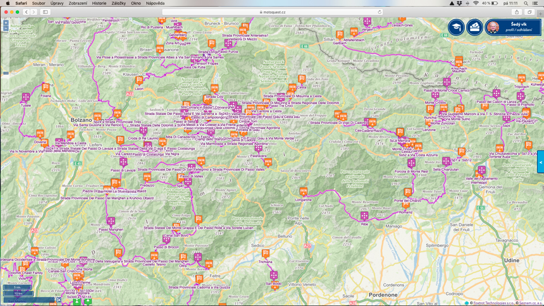Open the ballot box voting icon
Viewport: 544px width, 306px height.
click(x=474, y=27)
